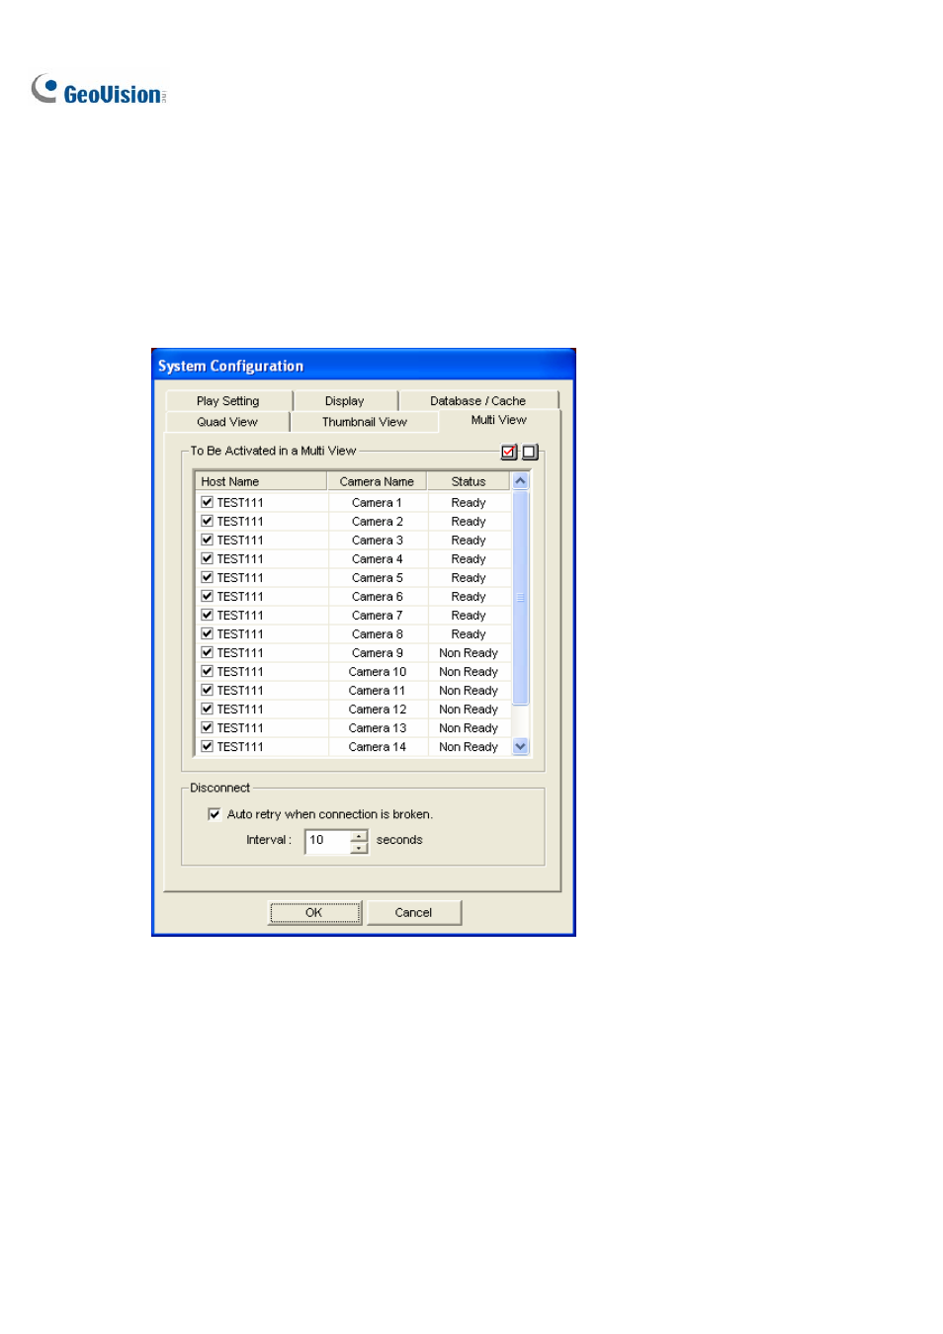Click the OK button
Image resolution: width=943 pixels, height=1334 pixels.
[x=314, y=913]
